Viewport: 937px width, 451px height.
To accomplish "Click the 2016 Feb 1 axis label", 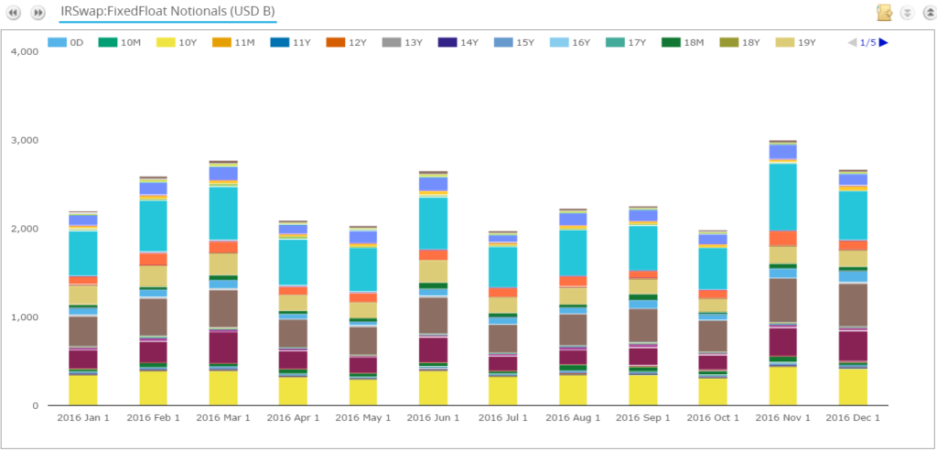I will point(153,417).
